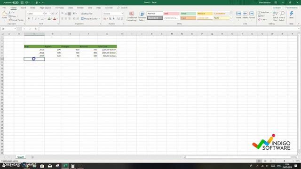The image size is (301, 169).
Task: Activate the Format Painter brush
Action: [16, 20]
